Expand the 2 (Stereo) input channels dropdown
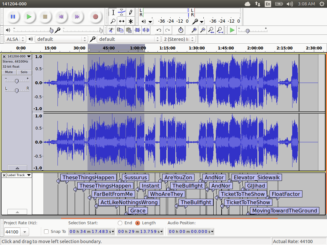The image size is (327, 245). 179,39
